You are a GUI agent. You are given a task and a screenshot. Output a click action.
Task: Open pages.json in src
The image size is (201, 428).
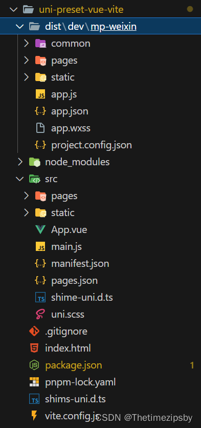[74, 281]
